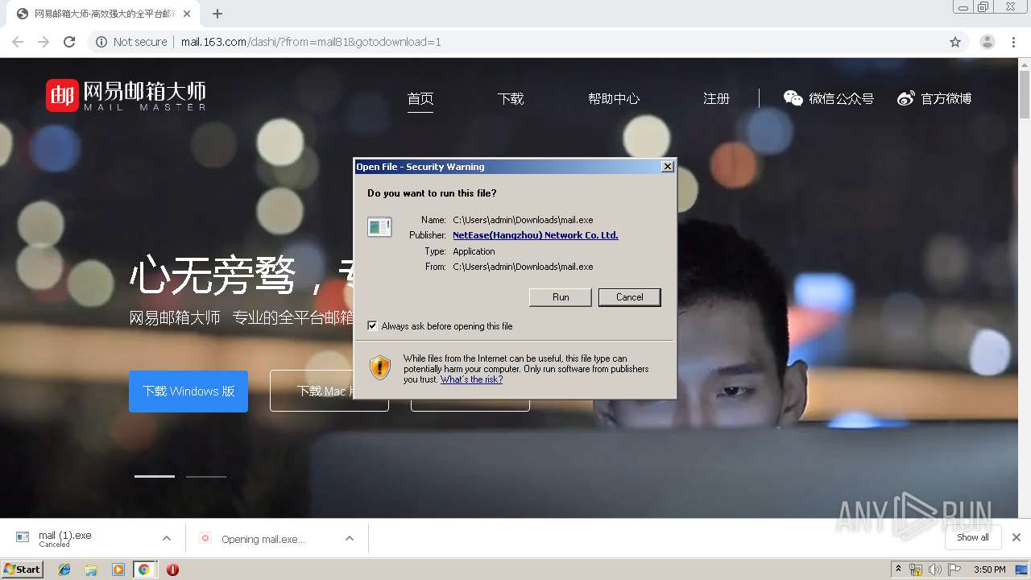Expand options for Opening mail.exe download
1031x580 pixels.
coord(350,538)
